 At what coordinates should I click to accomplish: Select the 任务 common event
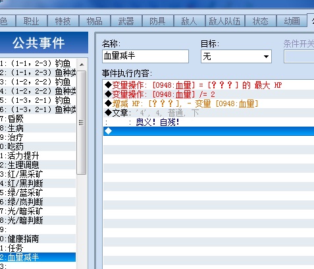(38, 248)
